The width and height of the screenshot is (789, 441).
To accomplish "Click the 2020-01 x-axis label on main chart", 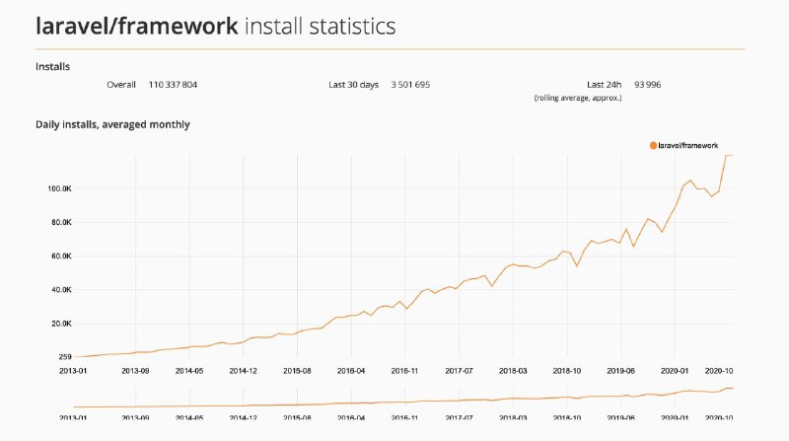I will tap(675, 371).
